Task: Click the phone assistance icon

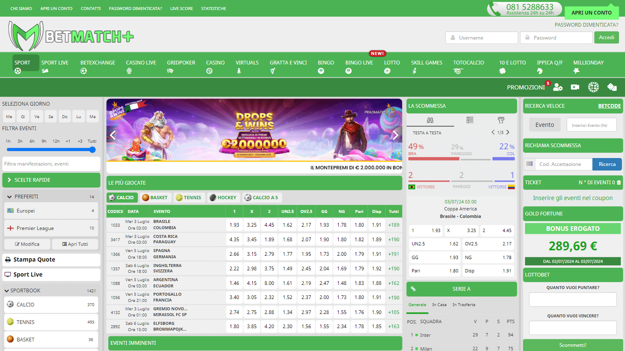Action: [x=495, y=9]
